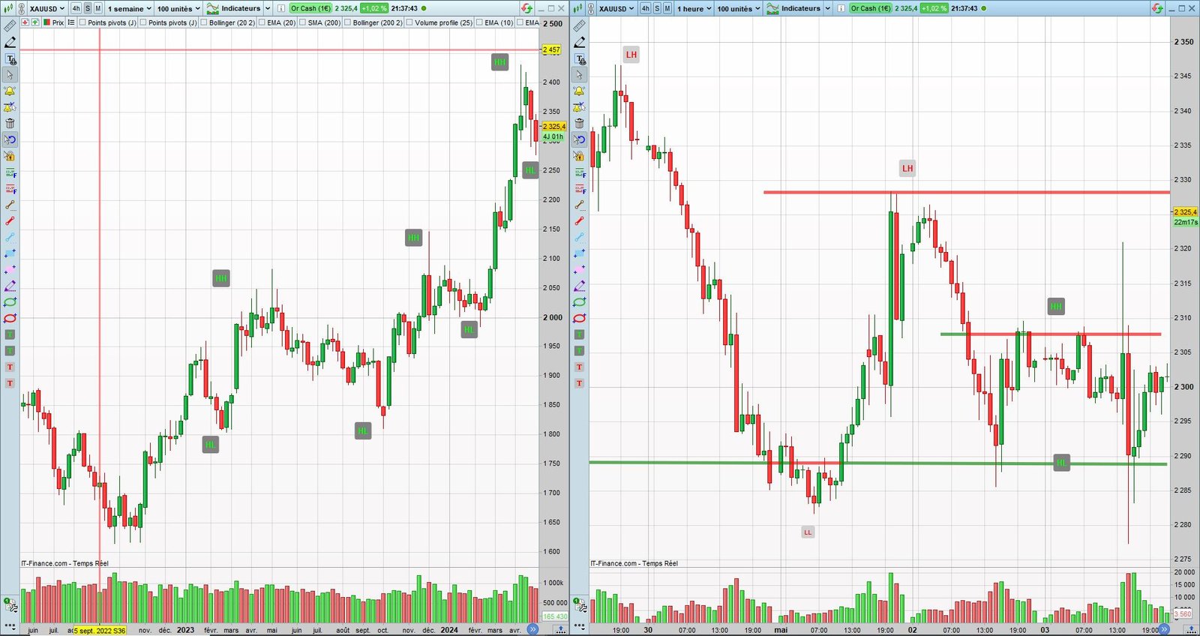The width and height of the screenshot is (1200, 636).
Task: Click the green up-arrow icon in indicator bar
Action: point(35,22)
